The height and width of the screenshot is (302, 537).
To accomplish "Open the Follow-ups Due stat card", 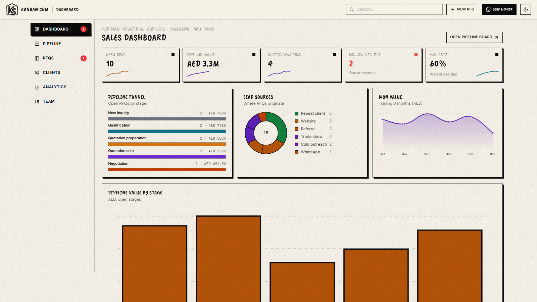I will point(383,65).
